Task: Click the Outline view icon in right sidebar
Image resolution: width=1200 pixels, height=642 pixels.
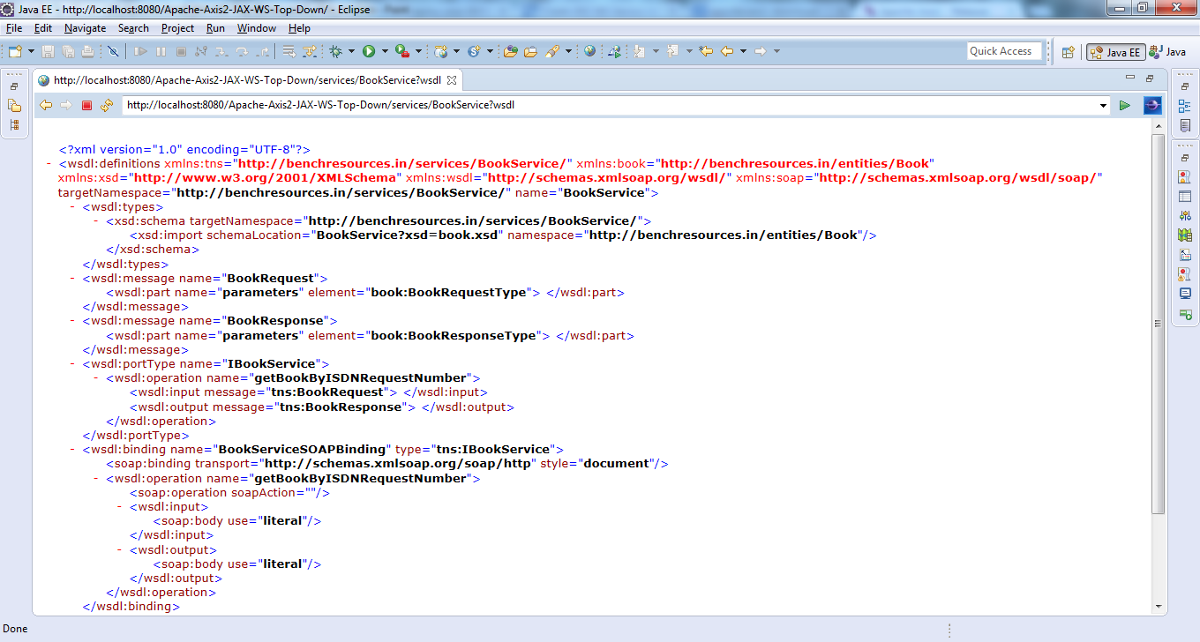Action: 1184,106
